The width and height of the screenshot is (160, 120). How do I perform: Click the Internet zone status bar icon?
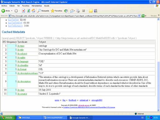[x=135, y=114]
